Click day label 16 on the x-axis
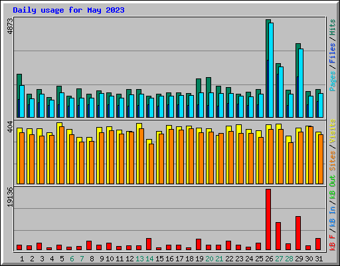The height and width of the screenshot is (266, 340). coord(169,259)
